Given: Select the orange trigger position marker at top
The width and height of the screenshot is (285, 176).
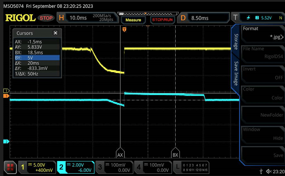Looking at the screenshot, I should click(124, 29).
